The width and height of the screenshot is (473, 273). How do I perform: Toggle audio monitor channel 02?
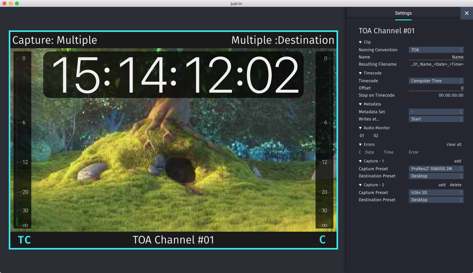point(376,136)
